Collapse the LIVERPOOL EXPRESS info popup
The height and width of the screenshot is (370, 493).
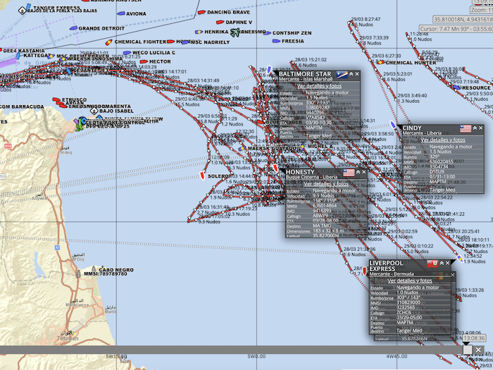(442, 263)
